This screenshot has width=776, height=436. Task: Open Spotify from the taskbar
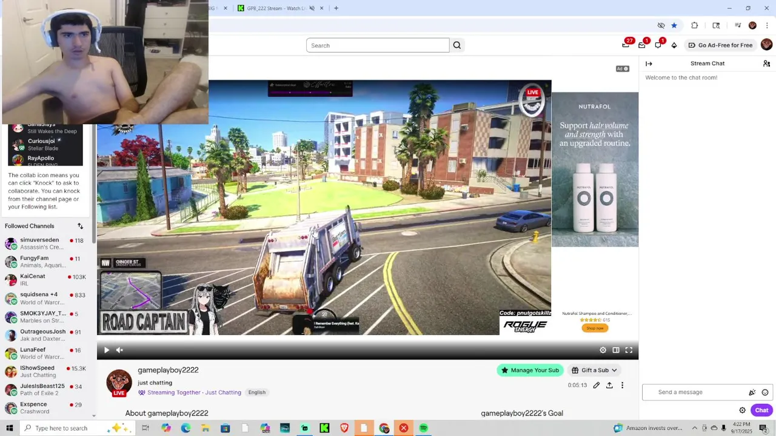point(424,428)
